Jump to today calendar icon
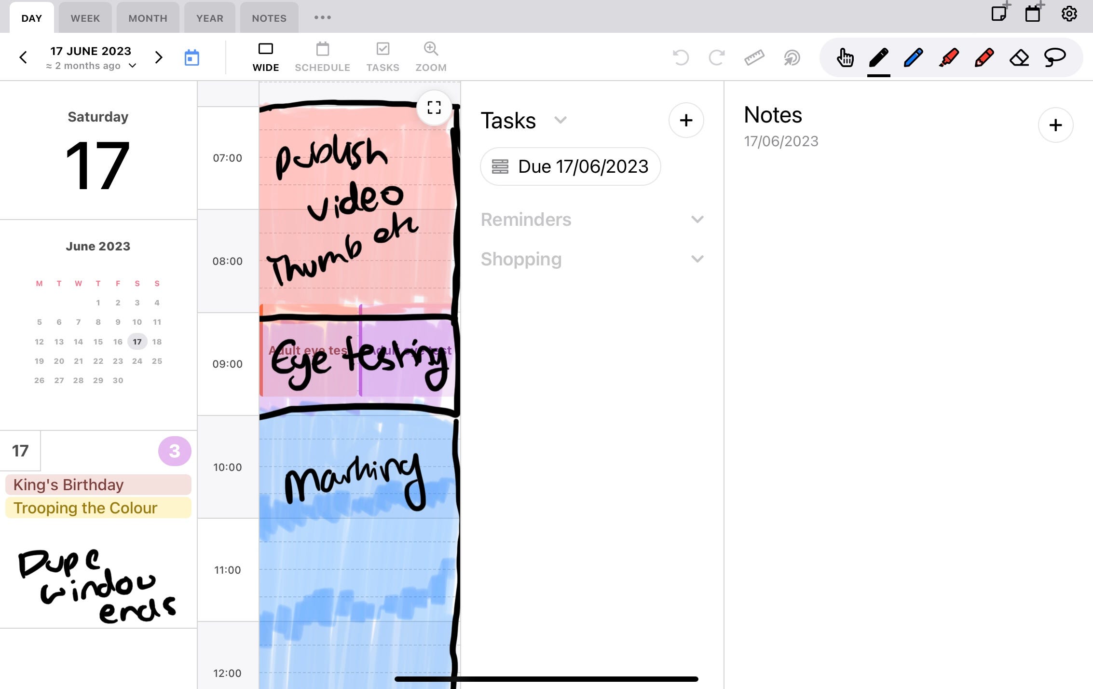 (191, 58)
